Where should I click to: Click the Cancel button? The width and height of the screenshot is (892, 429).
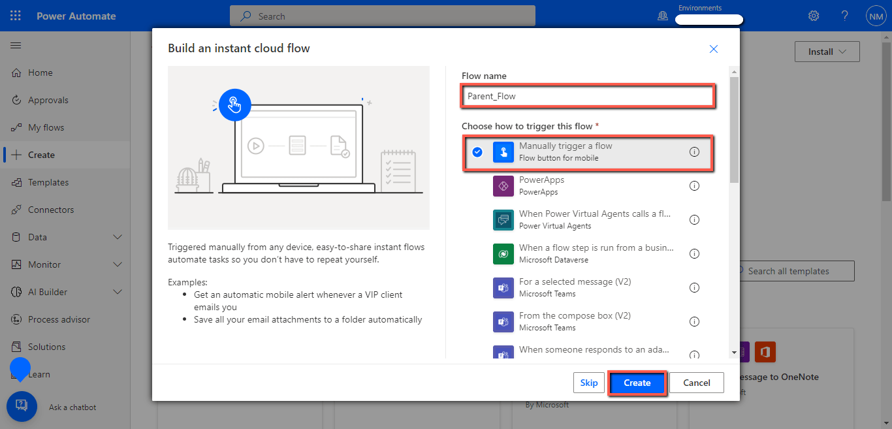click(697, 383)
